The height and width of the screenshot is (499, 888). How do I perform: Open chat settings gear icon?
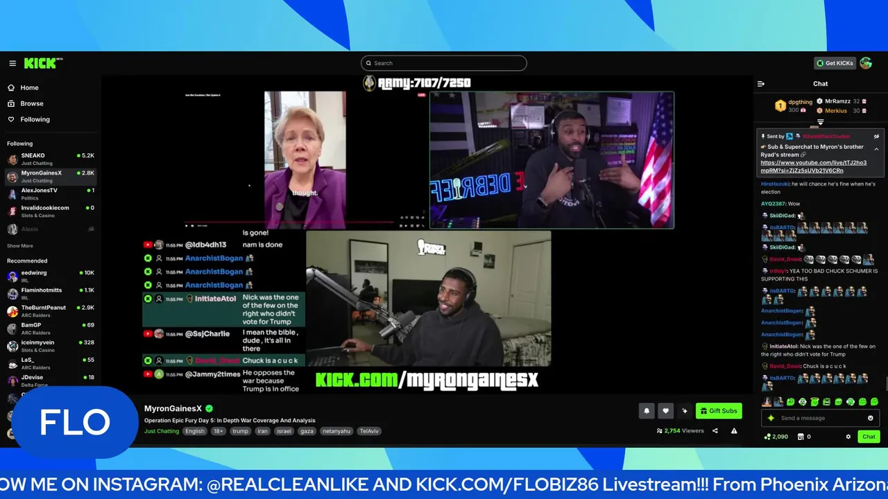(x=848, y=437)
